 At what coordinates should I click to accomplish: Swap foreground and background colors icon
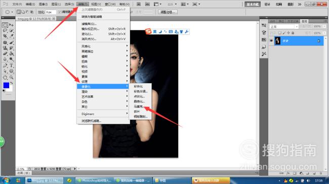12,83
